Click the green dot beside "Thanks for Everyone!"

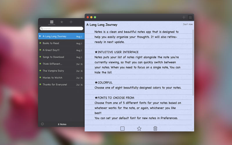point(40,85)
